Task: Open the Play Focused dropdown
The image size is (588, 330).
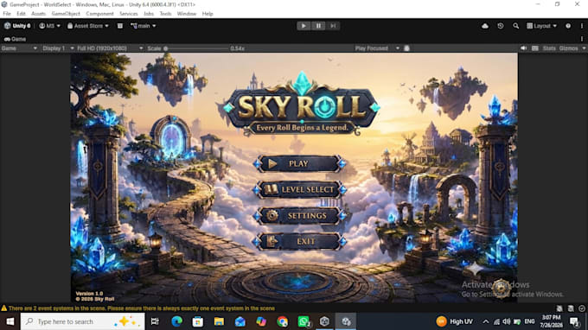Action: point(377,48)
